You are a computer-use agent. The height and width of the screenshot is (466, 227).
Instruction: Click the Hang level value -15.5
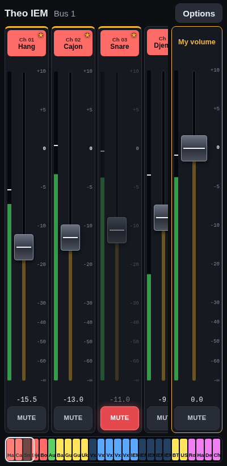(27, 400)
